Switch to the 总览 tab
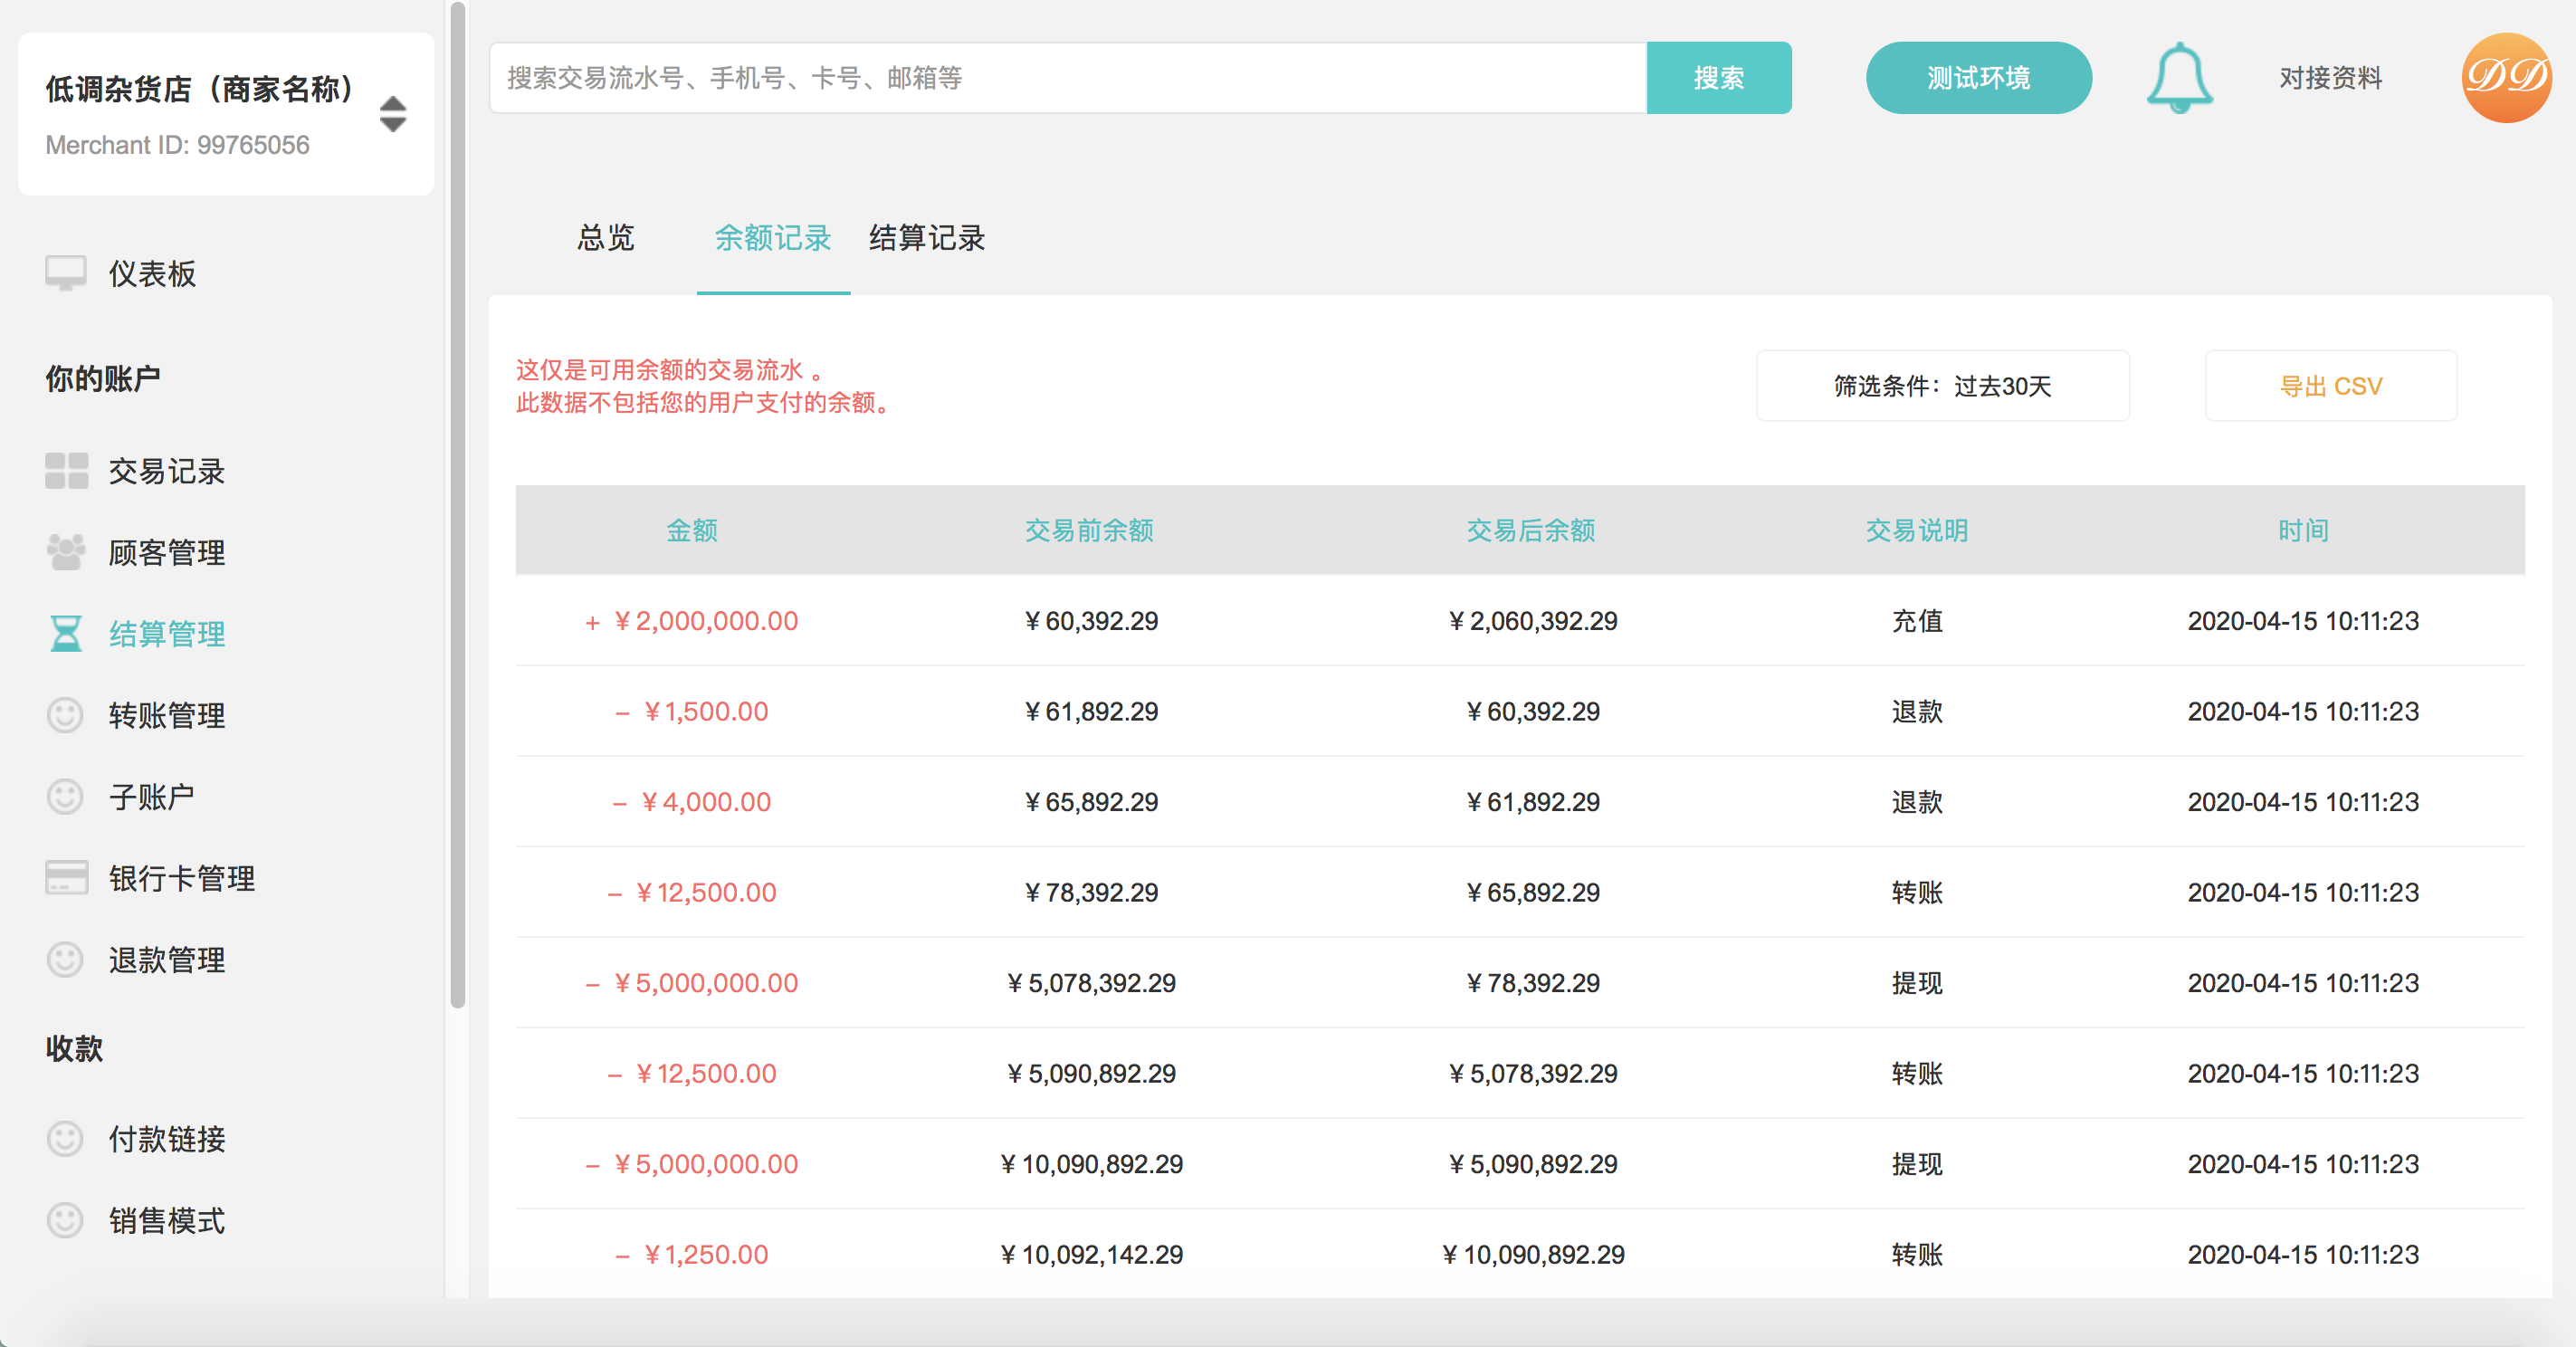 pyautogui.click(x=606, y=237)
